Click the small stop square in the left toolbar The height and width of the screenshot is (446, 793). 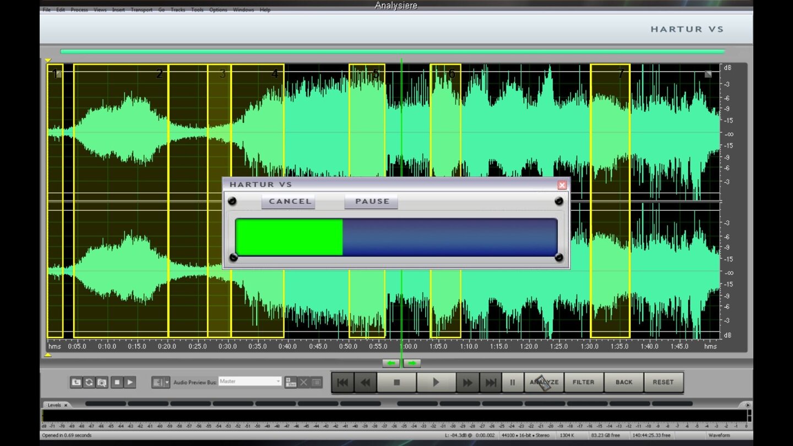click(x=117, y=382)
